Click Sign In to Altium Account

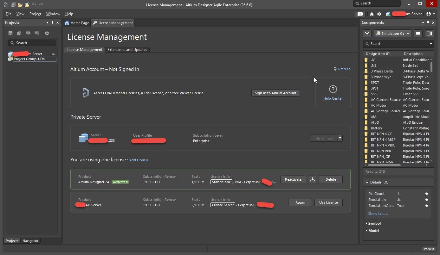275,93
